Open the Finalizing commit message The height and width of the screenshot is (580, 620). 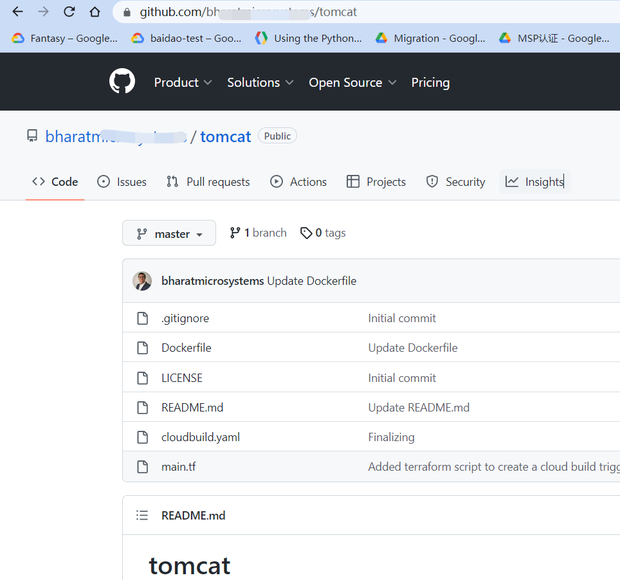pos(391,437)
